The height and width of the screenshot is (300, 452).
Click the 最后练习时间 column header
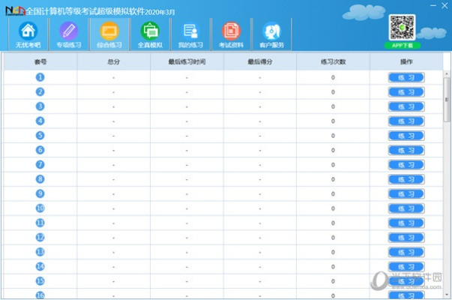click(187, 61)
